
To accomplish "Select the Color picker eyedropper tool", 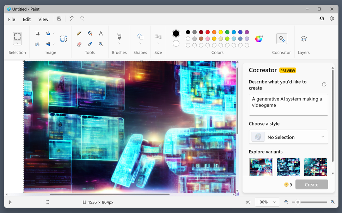I will [x=90, y=44].
